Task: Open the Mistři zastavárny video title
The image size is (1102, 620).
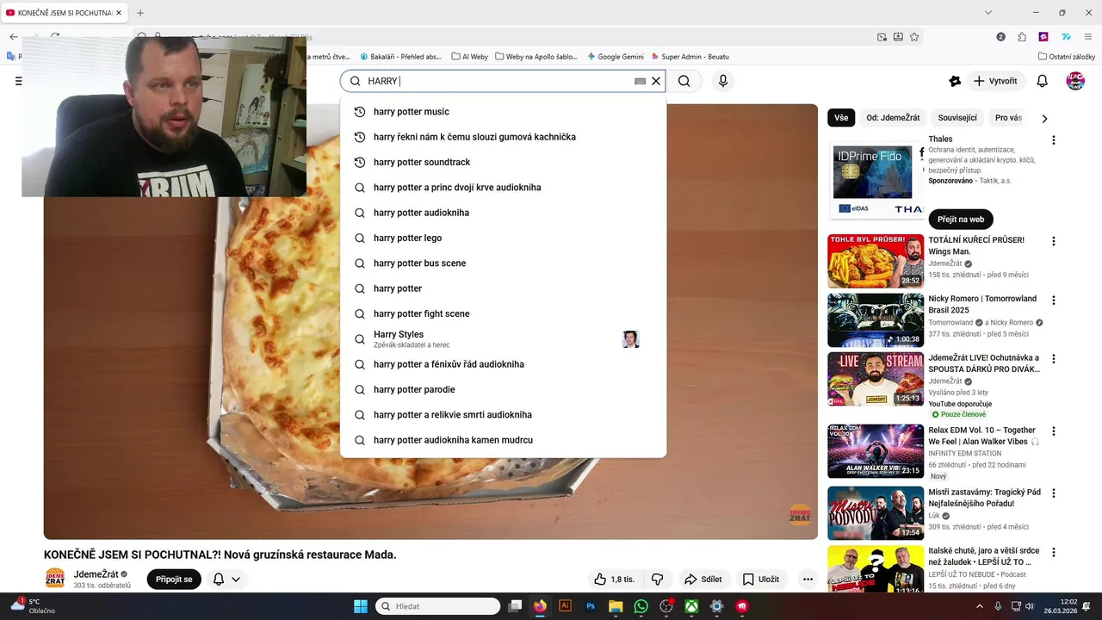Action: click(984, 498)
